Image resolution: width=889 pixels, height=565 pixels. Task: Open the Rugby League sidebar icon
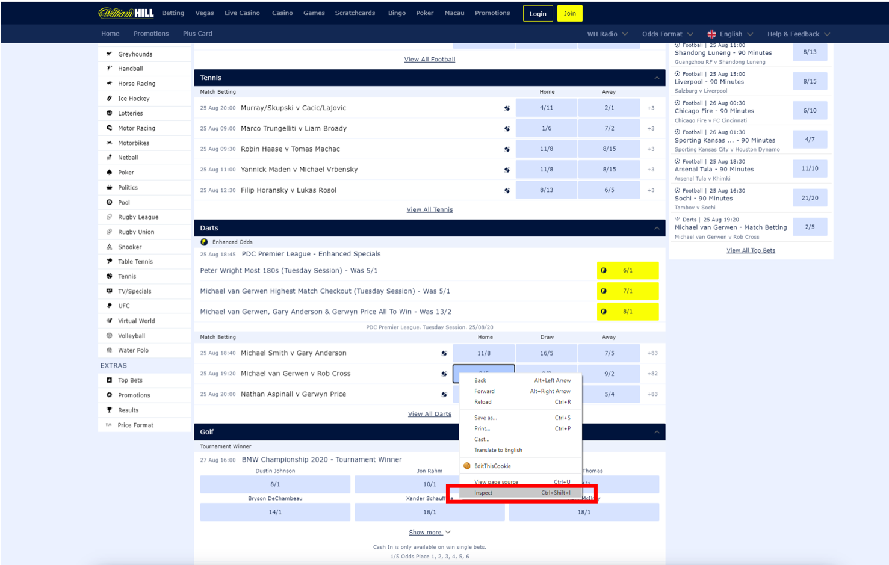(109, 217)
